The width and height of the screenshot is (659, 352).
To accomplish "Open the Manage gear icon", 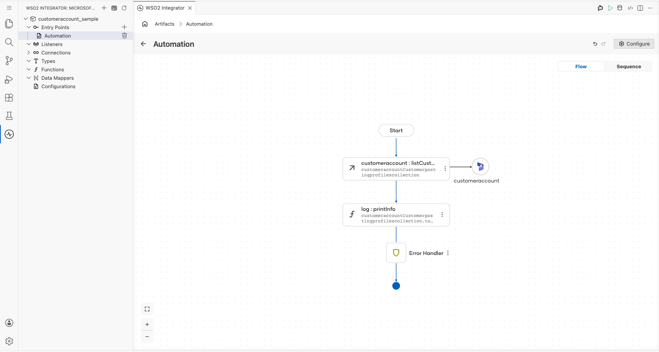I will 9,341.
